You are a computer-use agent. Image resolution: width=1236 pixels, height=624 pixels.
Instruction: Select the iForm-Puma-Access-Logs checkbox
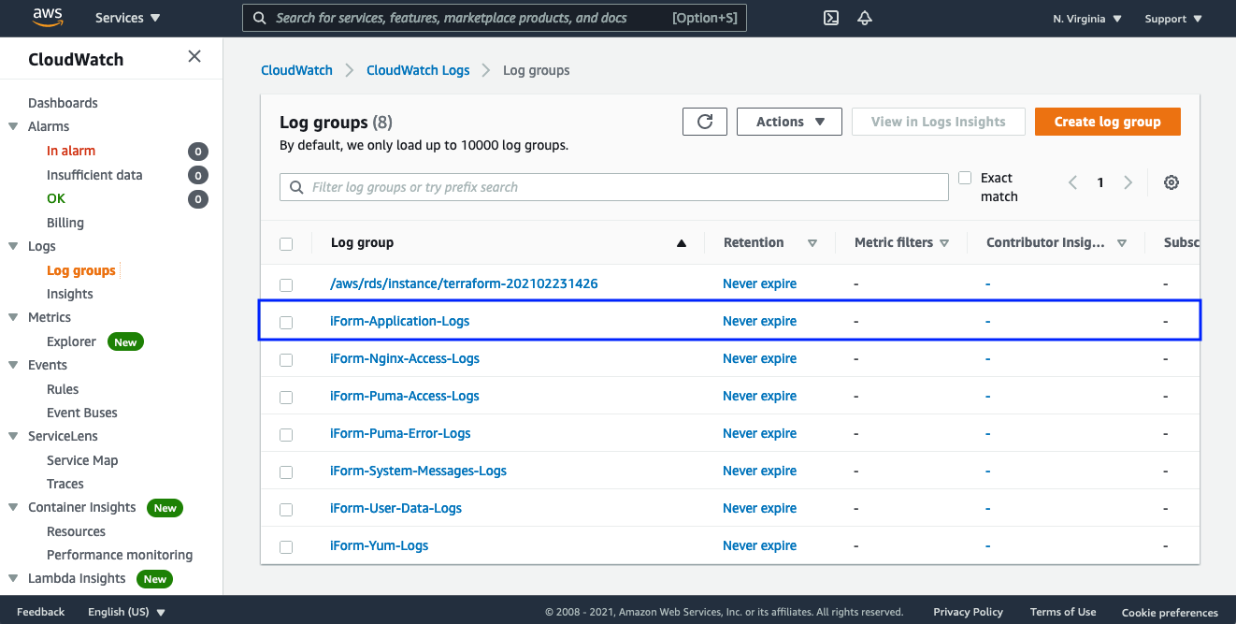(286, 397)
